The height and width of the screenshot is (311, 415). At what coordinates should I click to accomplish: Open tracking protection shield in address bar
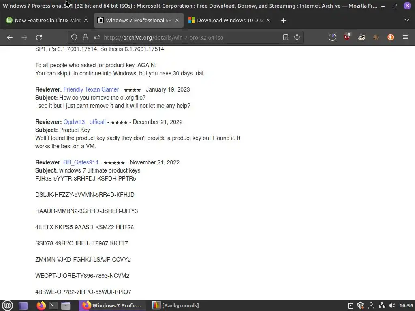(x=74, y=38)
